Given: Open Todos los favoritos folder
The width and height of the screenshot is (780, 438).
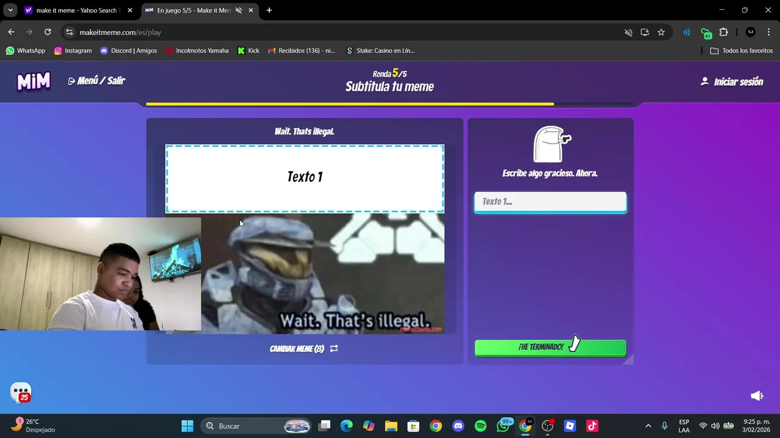Looking at the screenshot, I should (742, 50).
